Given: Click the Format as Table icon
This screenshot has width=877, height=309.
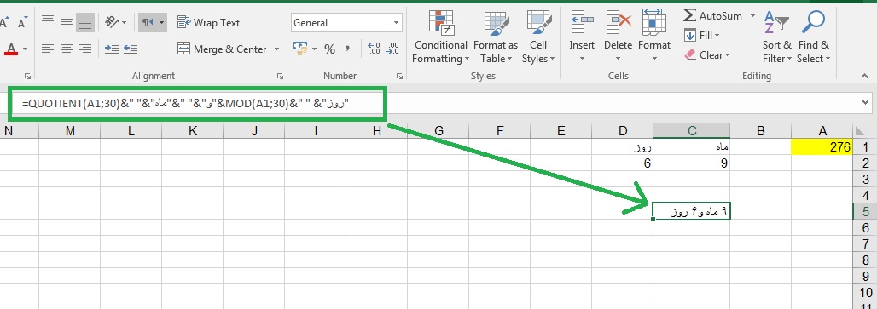Looking at the screenshot, I should click(x=496, y=23).
